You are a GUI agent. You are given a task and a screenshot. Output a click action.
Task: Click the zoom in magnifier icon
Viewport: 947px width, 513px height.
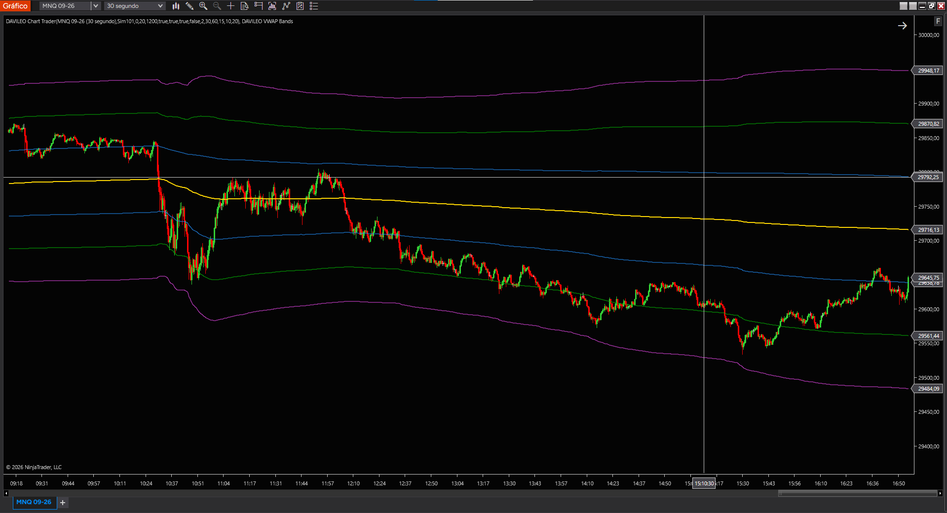pos(203,6)
